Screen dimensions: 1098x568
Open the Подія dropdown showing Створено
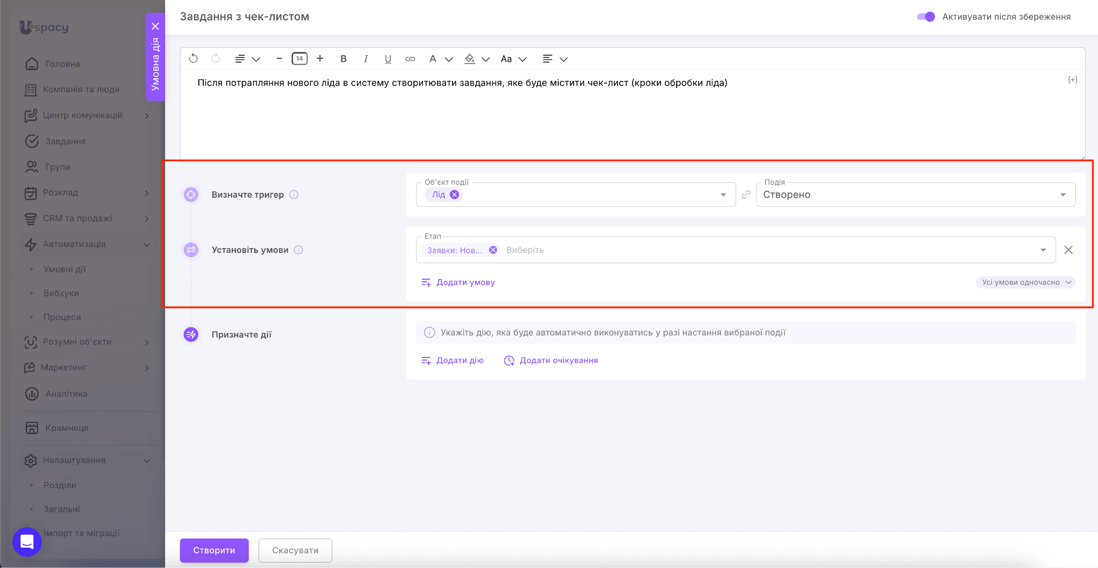pos(915,195)
